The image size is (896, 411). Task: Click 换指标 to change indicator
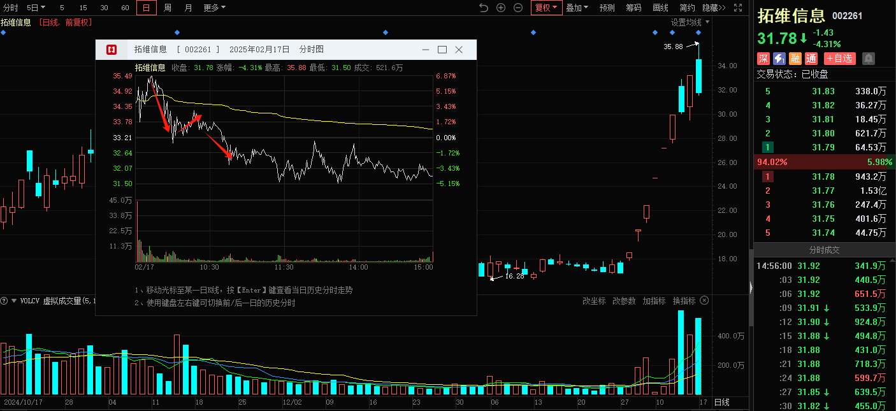point(684,301)
